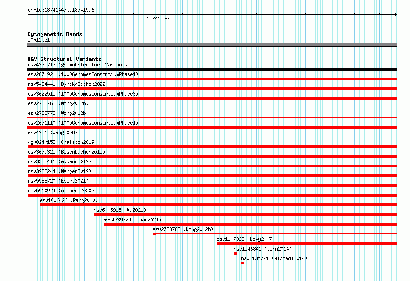
Task: Click esv3679325 Besenbacher2015 variant label
Action: pyautogui.click(x=66, y=152)
